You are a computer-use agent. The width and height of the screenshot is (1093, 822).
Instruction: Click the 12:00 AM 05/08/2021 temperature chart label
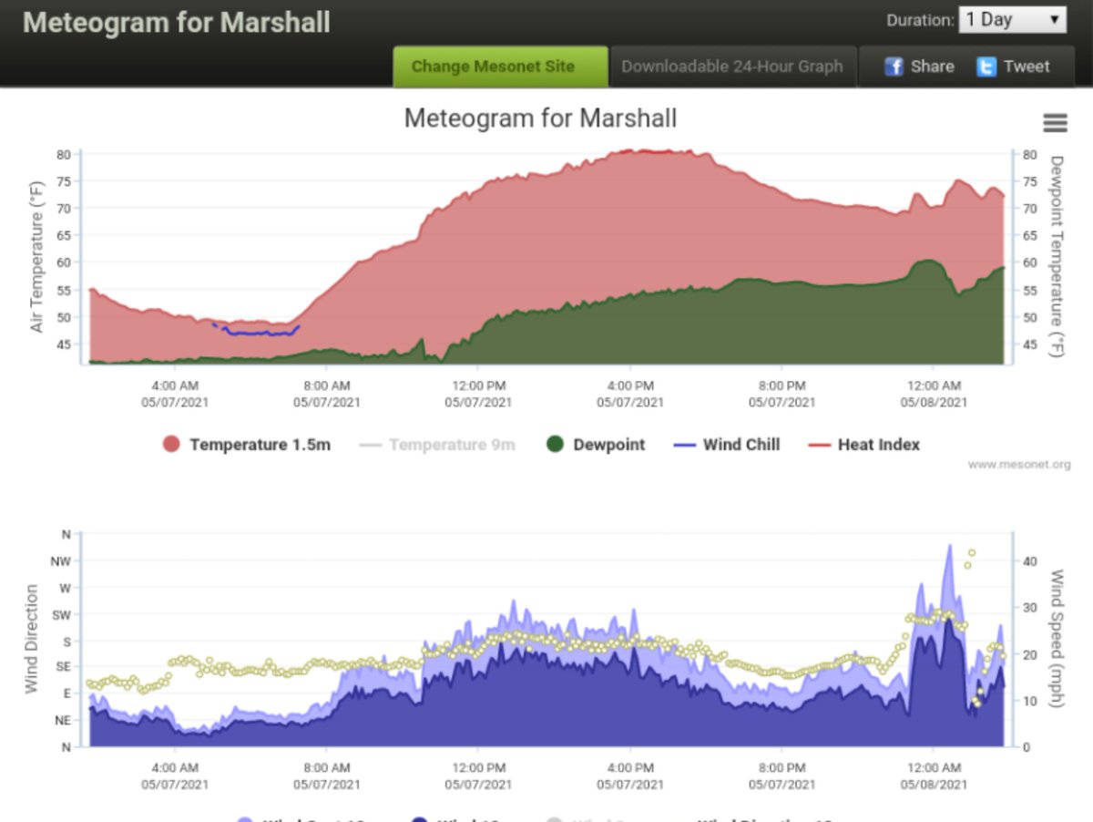[x=934, y=394]
